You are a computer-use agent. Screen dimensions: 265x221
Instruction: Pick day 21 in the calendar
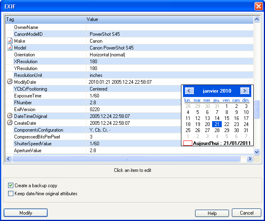[x=217, y=124]
